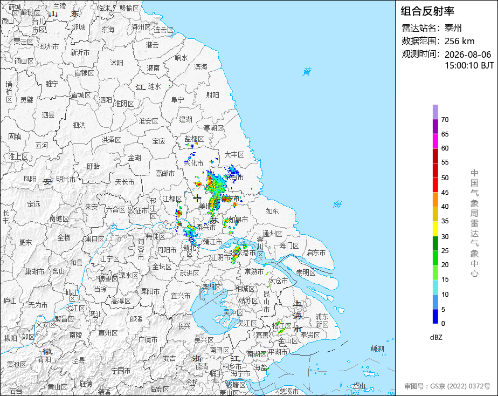Select the 启东市 label on coast
This screenshot has height=396, width=498.
point(316,252)
